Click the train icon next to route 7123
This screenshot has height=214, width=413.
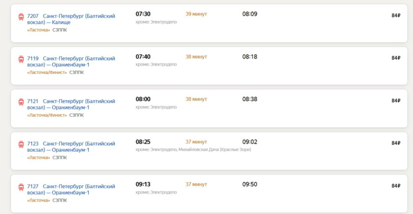coord(21,144)
